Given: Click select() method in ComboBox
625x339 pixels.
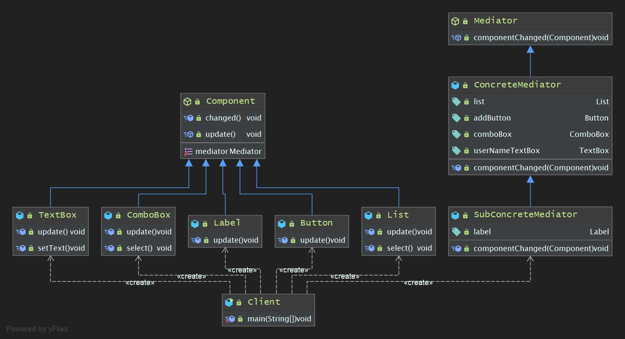Looking at the screenshot, I should [139, 248].
